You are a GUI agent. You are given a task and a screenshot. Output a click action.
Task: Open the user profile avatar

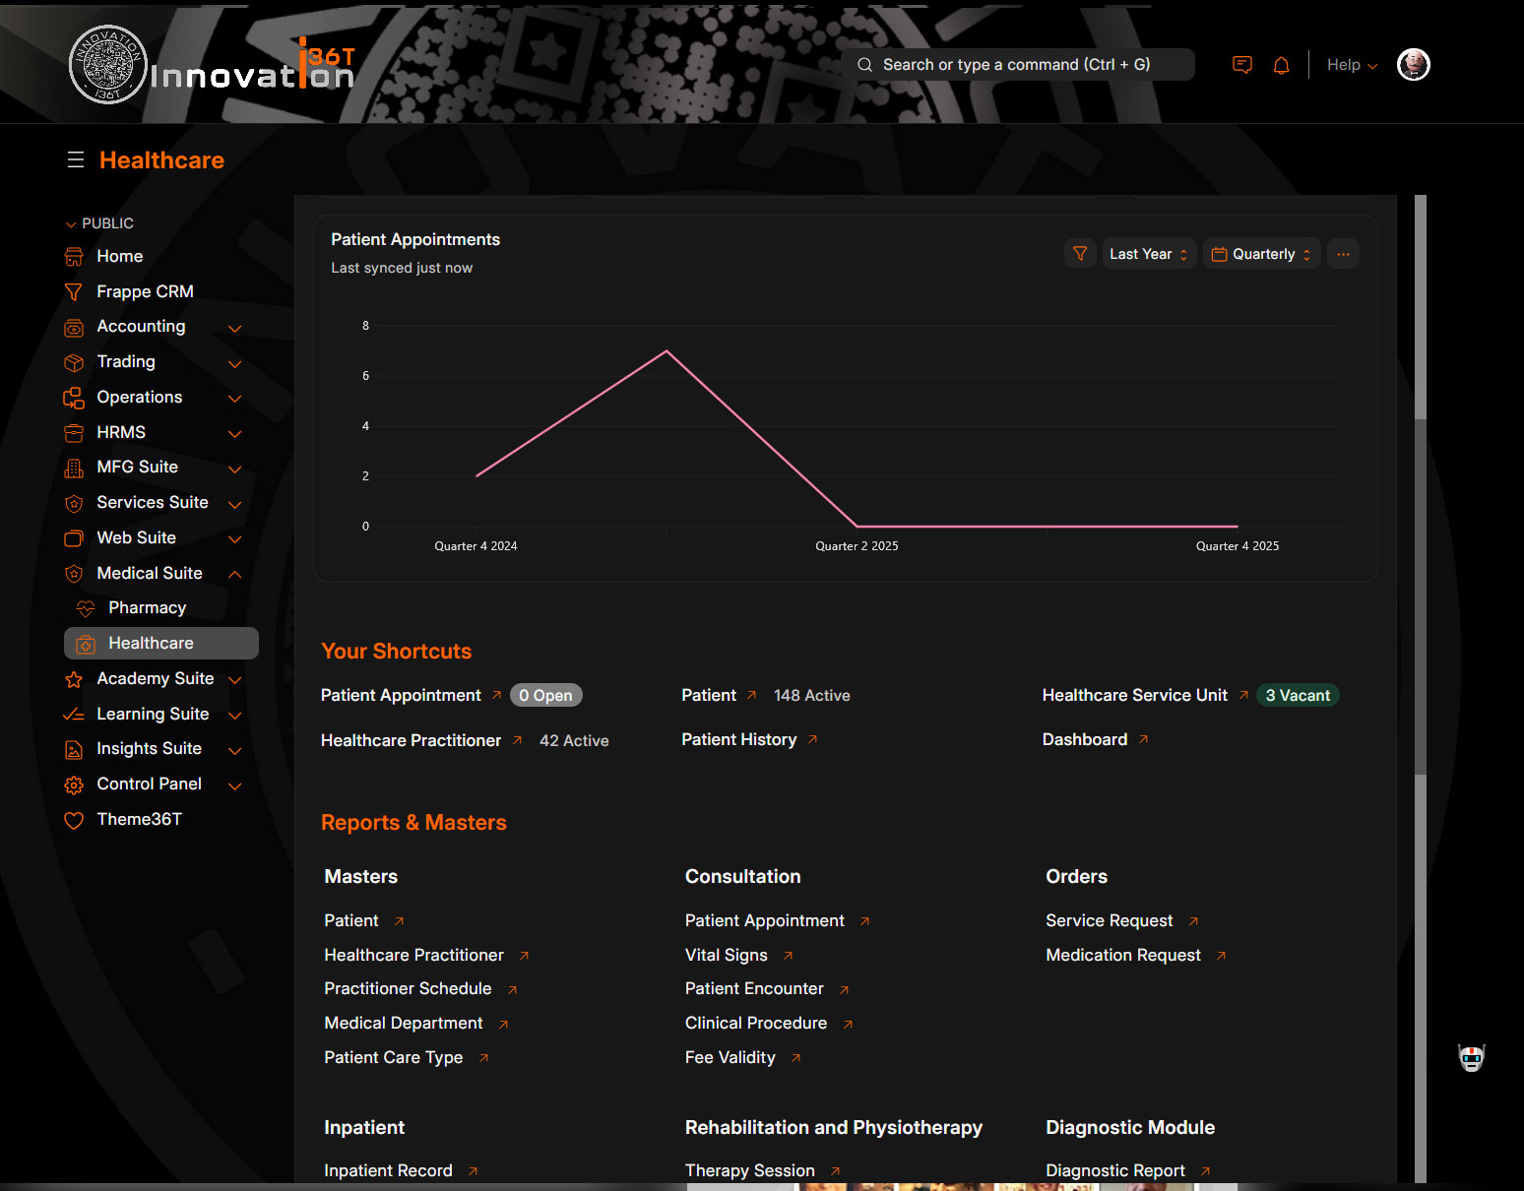click(1413, 65)
